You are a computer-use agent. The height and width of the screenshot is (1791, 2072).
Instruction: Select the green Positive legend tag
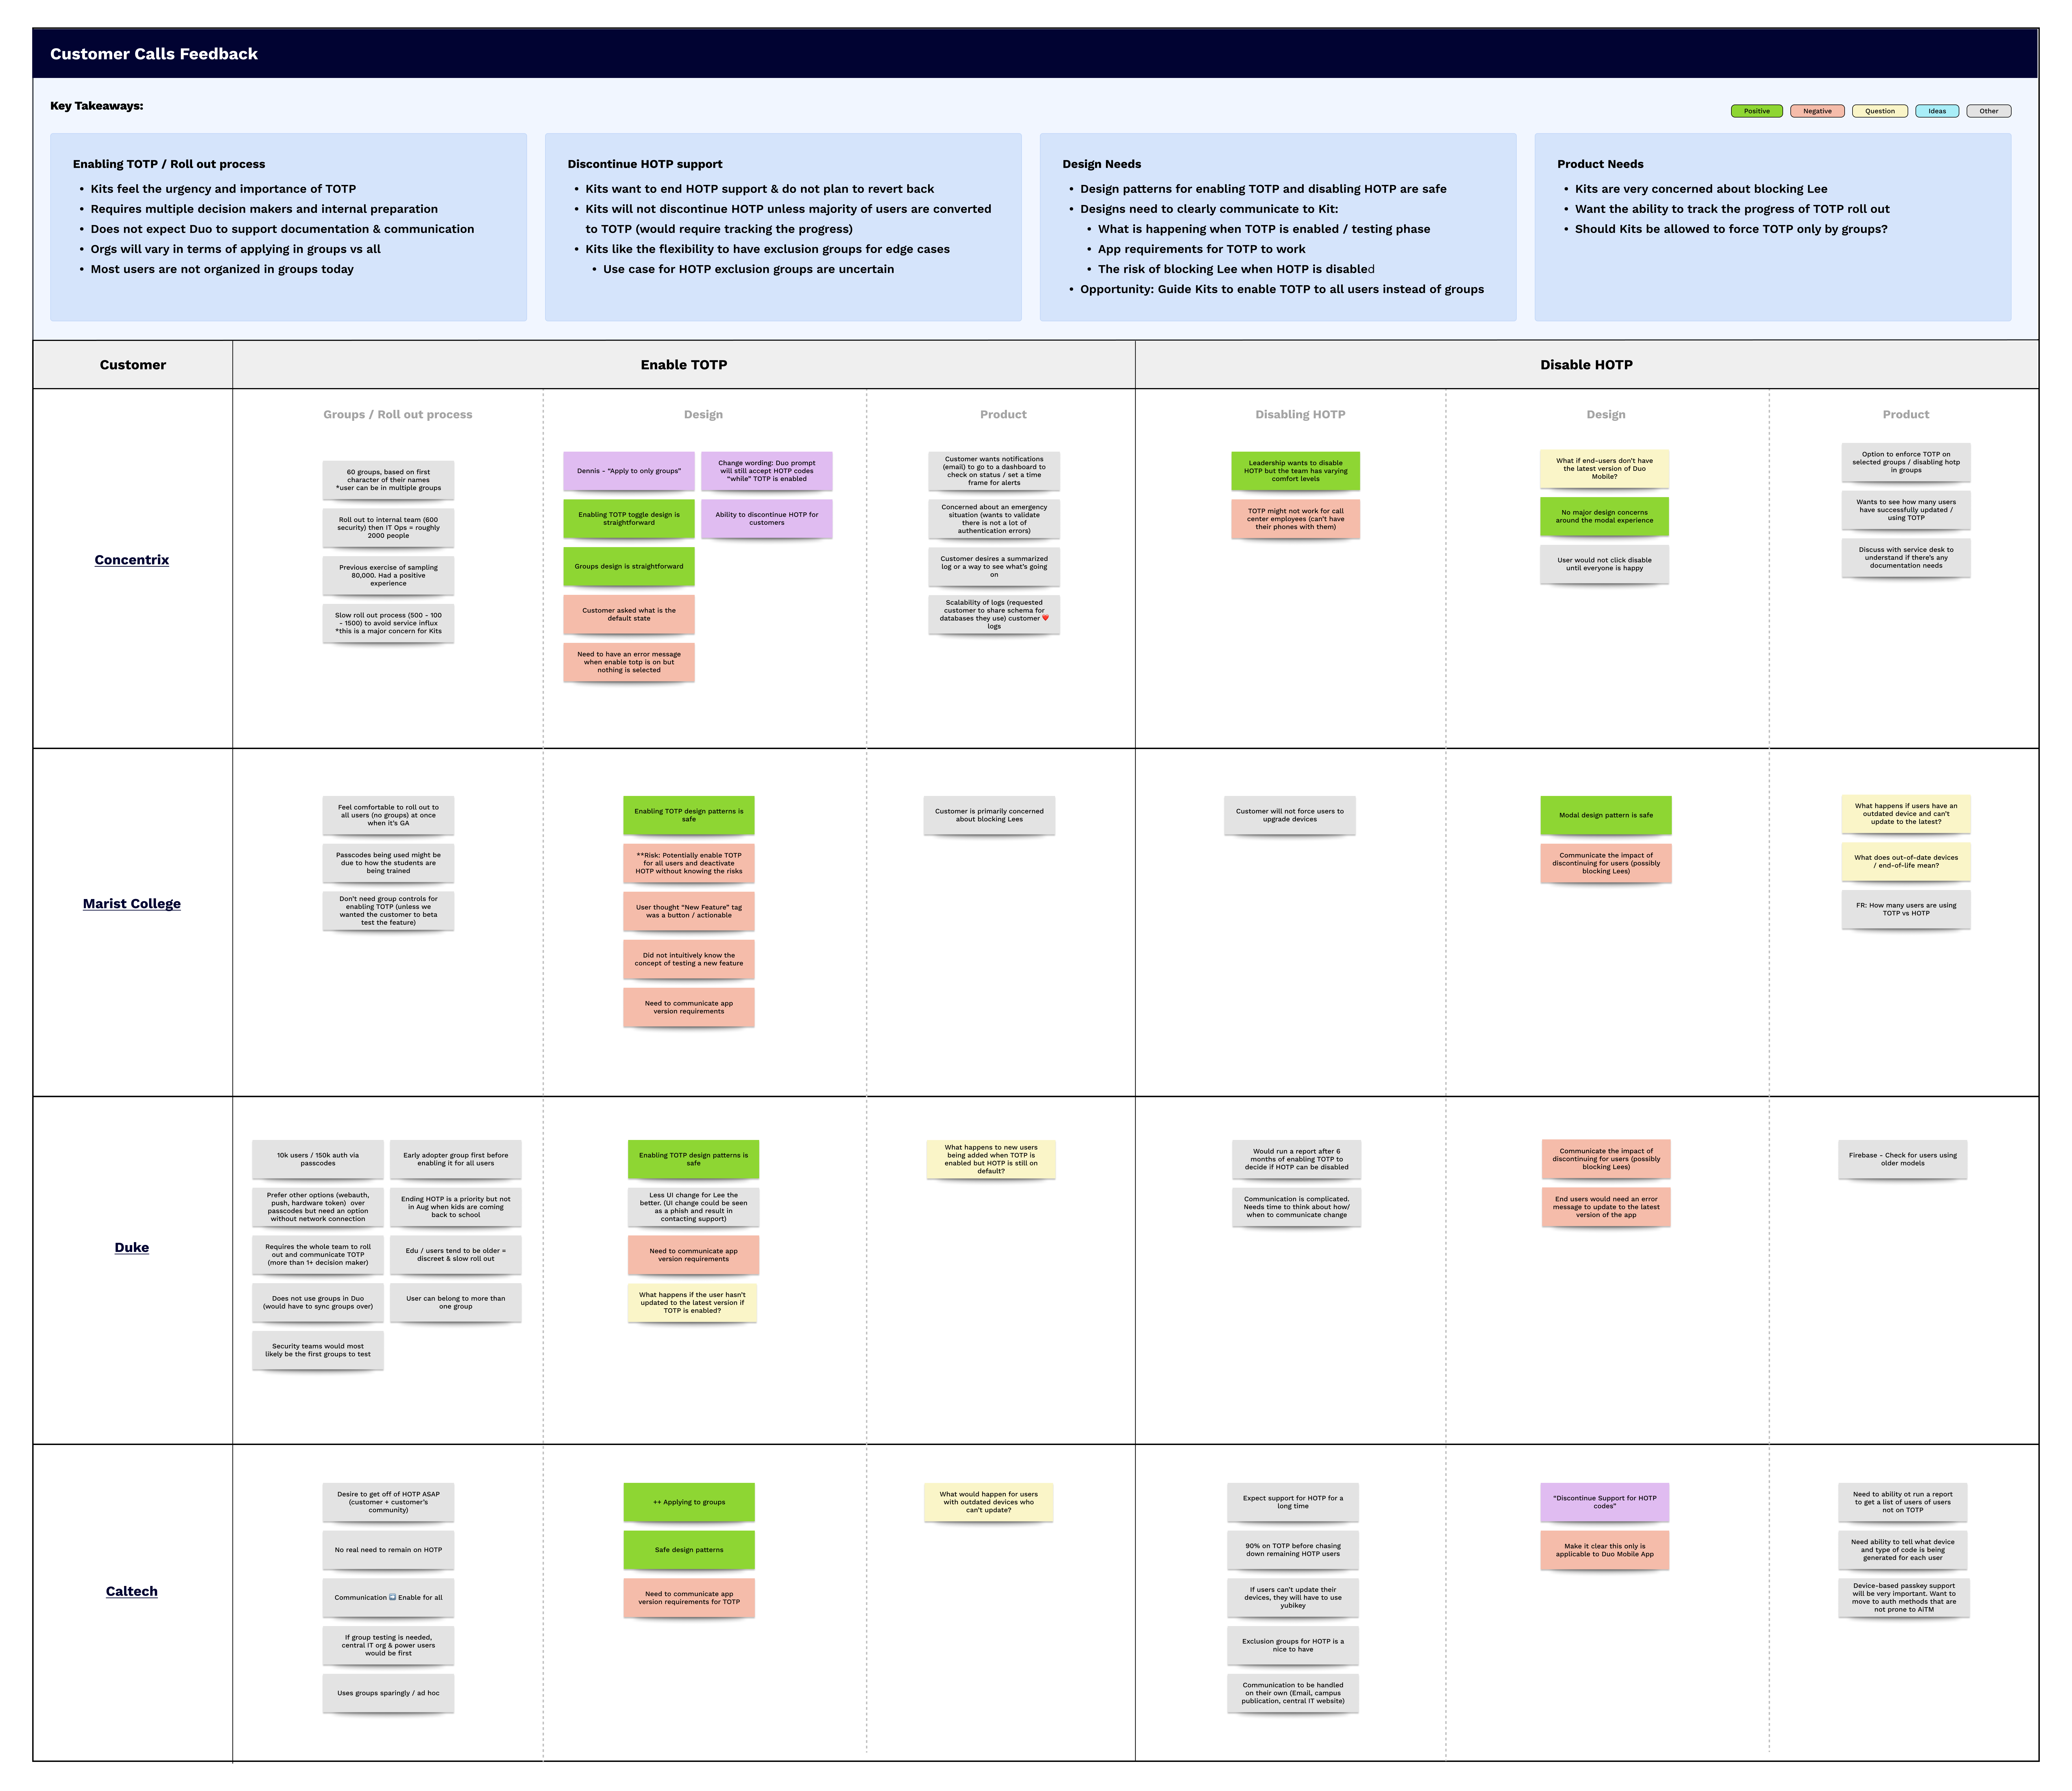point(1756,111)
